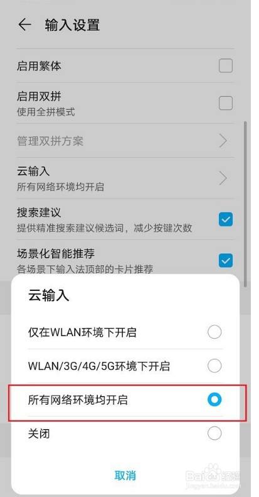Viewport: 259px width, 497px height.
Task: Enable the 启用双拼 checkbox
Action: point(226,103)
